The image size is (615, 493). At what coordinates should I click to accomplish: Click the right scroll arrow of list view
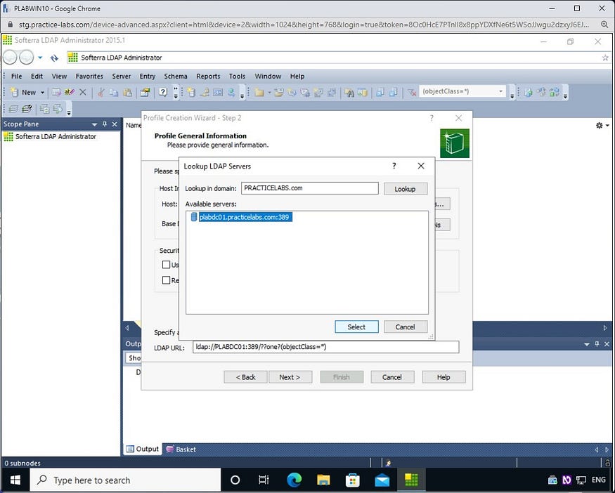tap(605, 328)
